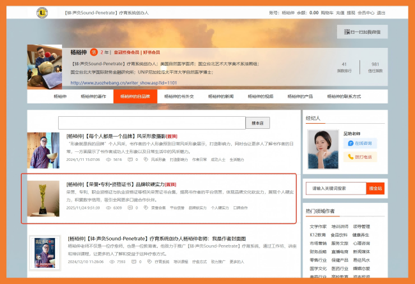
Task: Click the site logo in the header
Action: 43,12
